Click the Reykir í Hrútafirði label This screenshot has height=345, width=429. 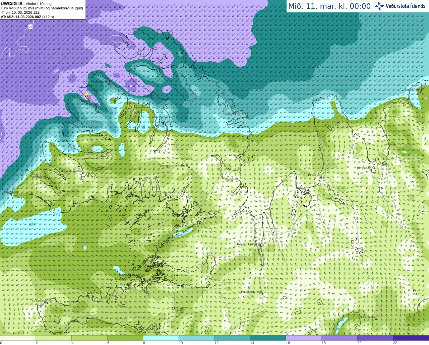(248, 244)
